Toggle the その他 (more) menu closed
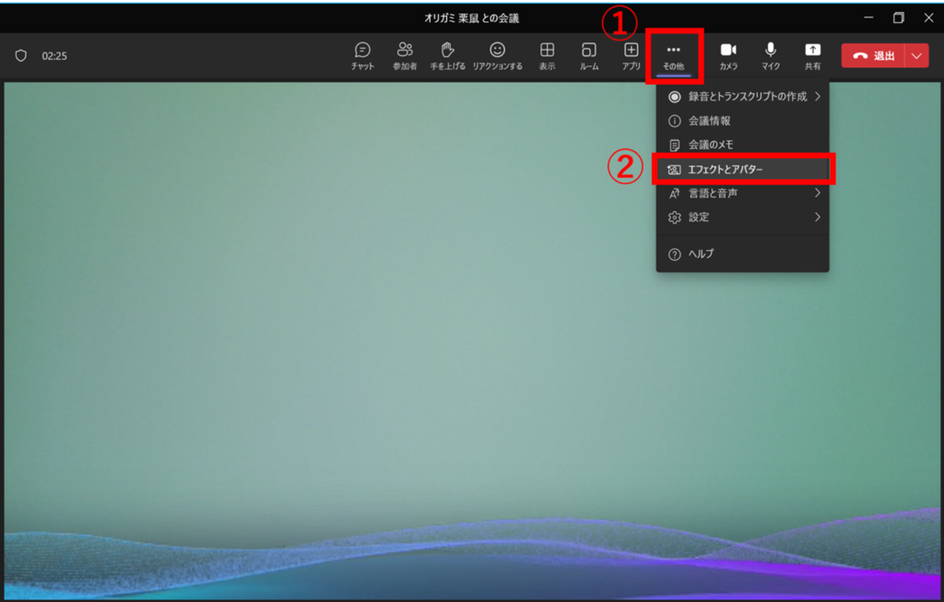The width and height of the screenshot is (944, 602). (674, 54)
